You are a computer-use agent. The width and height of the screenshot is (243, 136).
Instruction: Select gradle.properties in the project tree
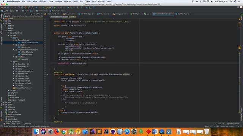tap(14, 114)
